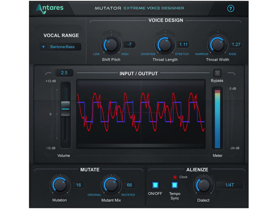Click the Throat Length value 1.11
Screen dimensions: 278x209
(183, 45)
